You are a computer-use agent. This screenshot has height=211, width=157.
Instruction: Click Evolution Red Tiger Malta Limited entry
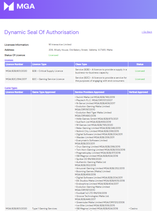(x=93, y=114)
